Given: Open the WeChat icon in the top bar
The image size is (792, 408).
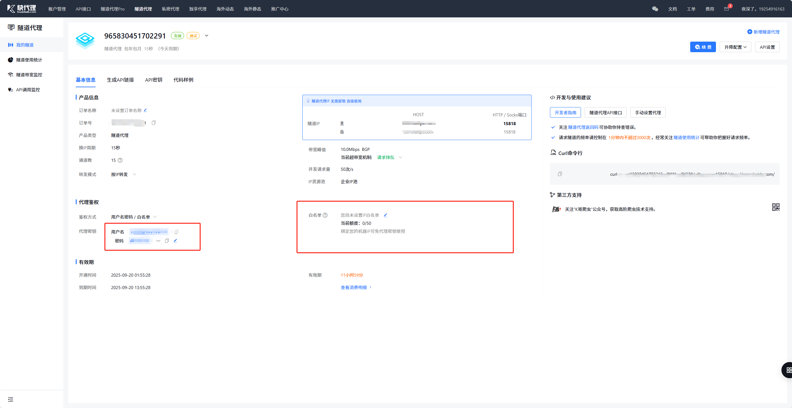Looking at the screenshot, I should 655,9.
